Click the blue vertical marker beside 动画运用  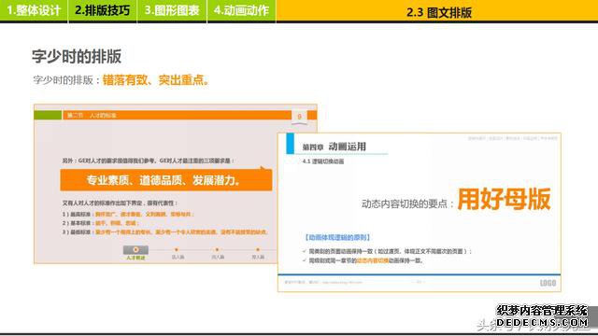point(291,144)
